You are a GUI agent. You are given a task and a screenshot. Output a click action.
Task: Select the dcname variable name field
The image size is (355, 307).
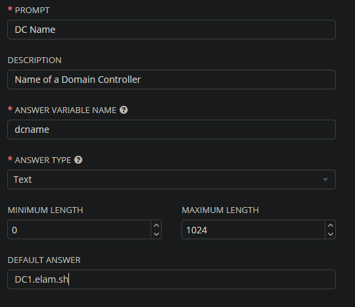pyautogui.click(x=172, y=130)
